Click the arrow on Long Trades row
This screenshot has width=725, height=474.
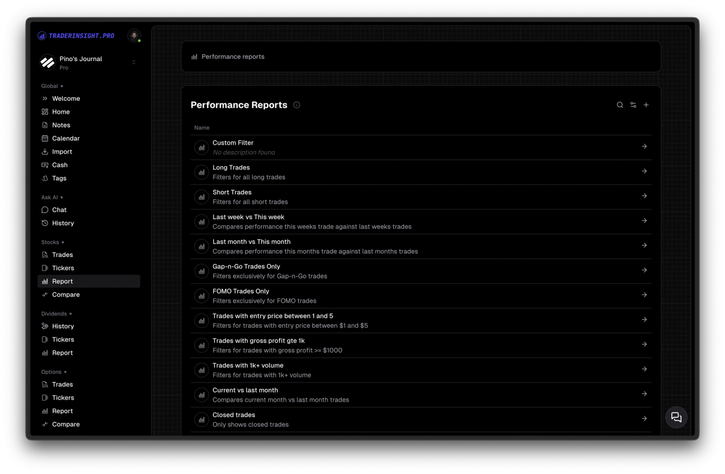(x=644, y=171)
